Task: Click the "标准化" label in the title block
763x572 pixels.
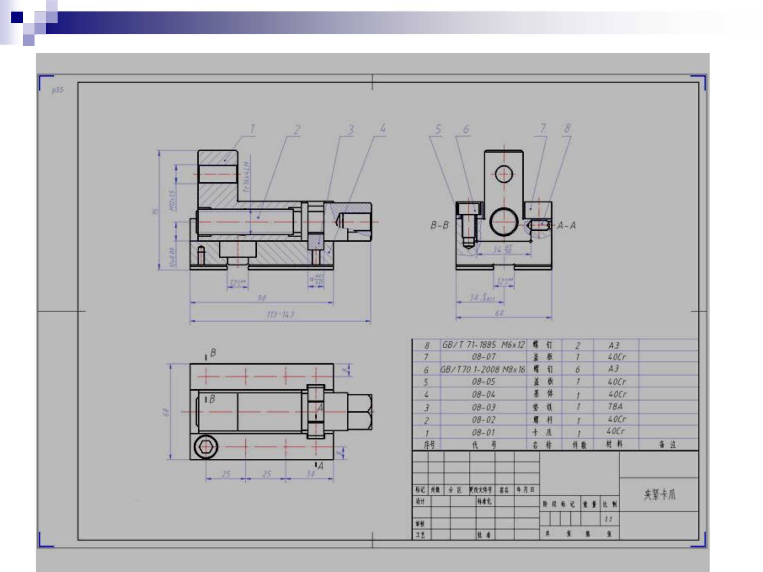Action: [x=484, y=501]
